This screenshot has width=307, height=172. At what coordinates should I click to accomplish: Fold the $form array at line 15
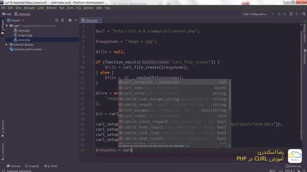click(94, 93)
